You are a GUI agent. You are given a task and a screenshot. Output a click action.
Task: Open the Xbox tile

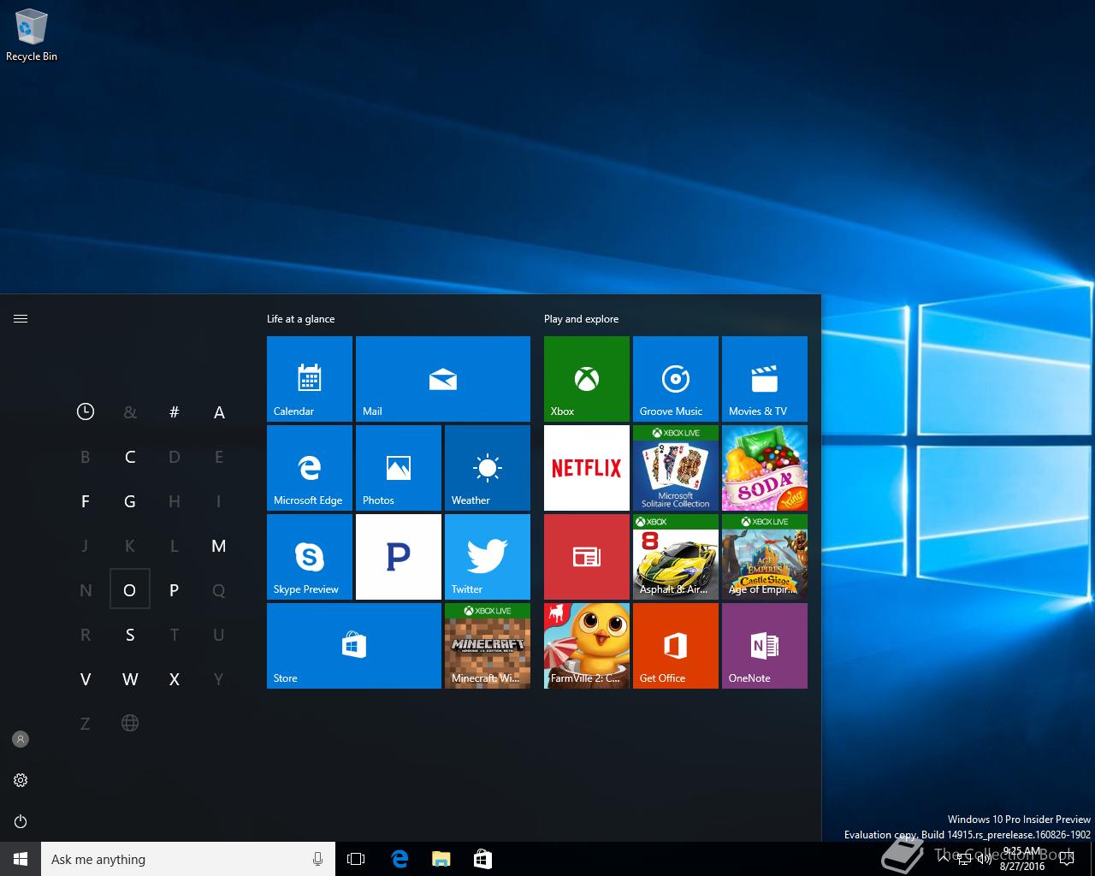(x=587, y=378)
